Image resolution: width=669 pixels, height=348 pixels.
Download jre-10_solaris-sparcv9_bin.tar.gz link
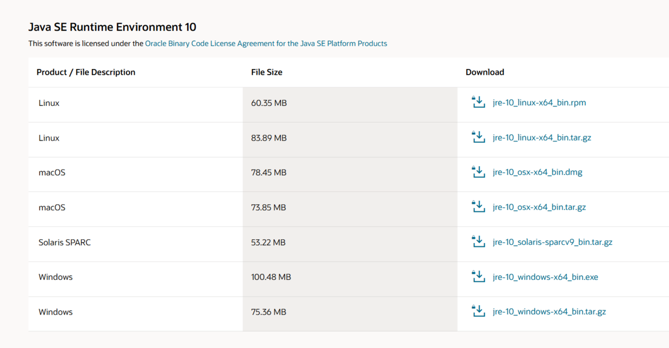coord(552,242)
